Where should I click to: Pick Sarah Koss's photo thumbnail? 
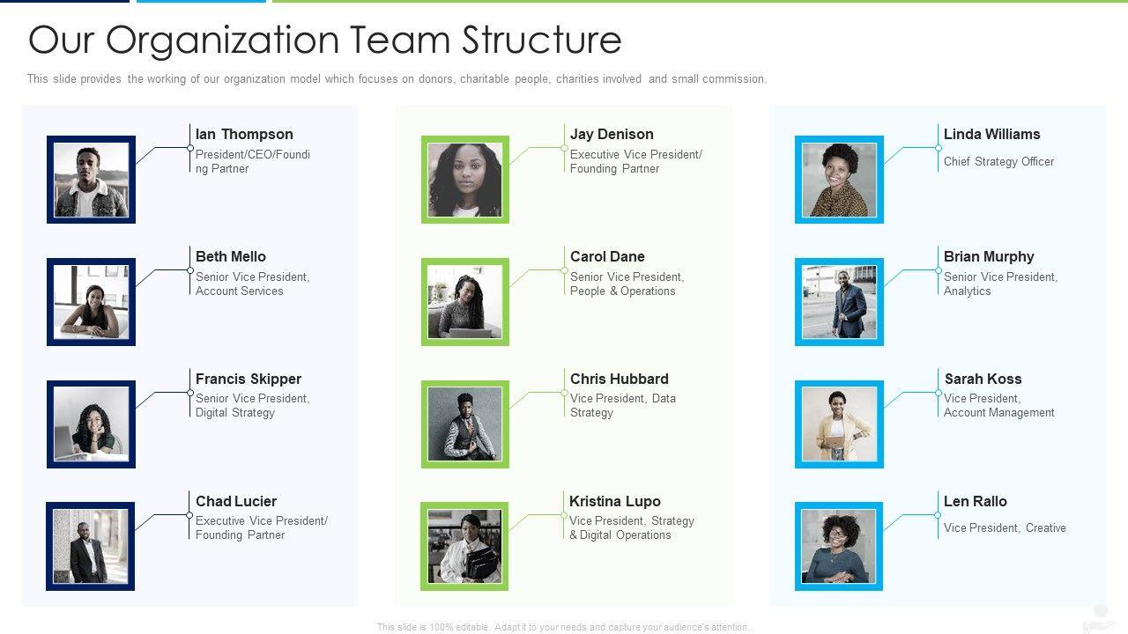pyautogui.click(x=839, y=424)
